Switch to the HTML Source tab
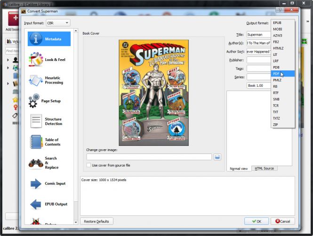The width and height of the screenshot is (313, 236). pyautogui.click(x=265, y=168)
